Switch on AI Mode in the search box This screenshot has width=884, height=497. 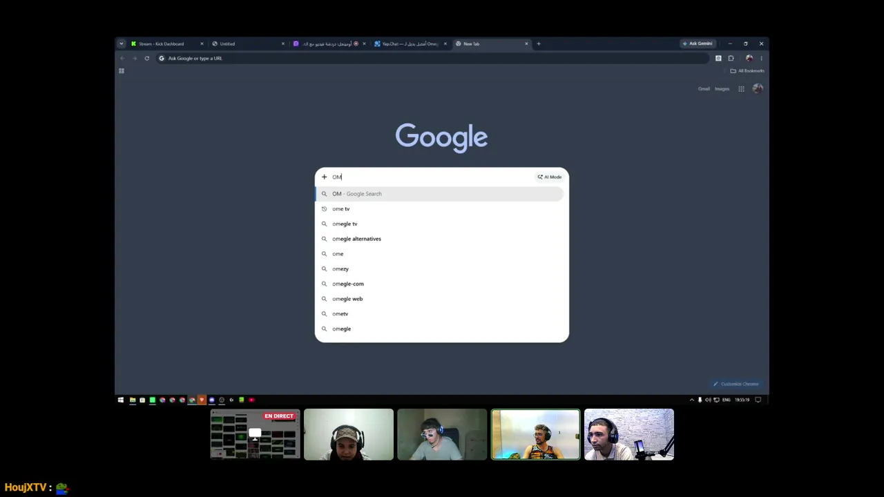(550, 177)
